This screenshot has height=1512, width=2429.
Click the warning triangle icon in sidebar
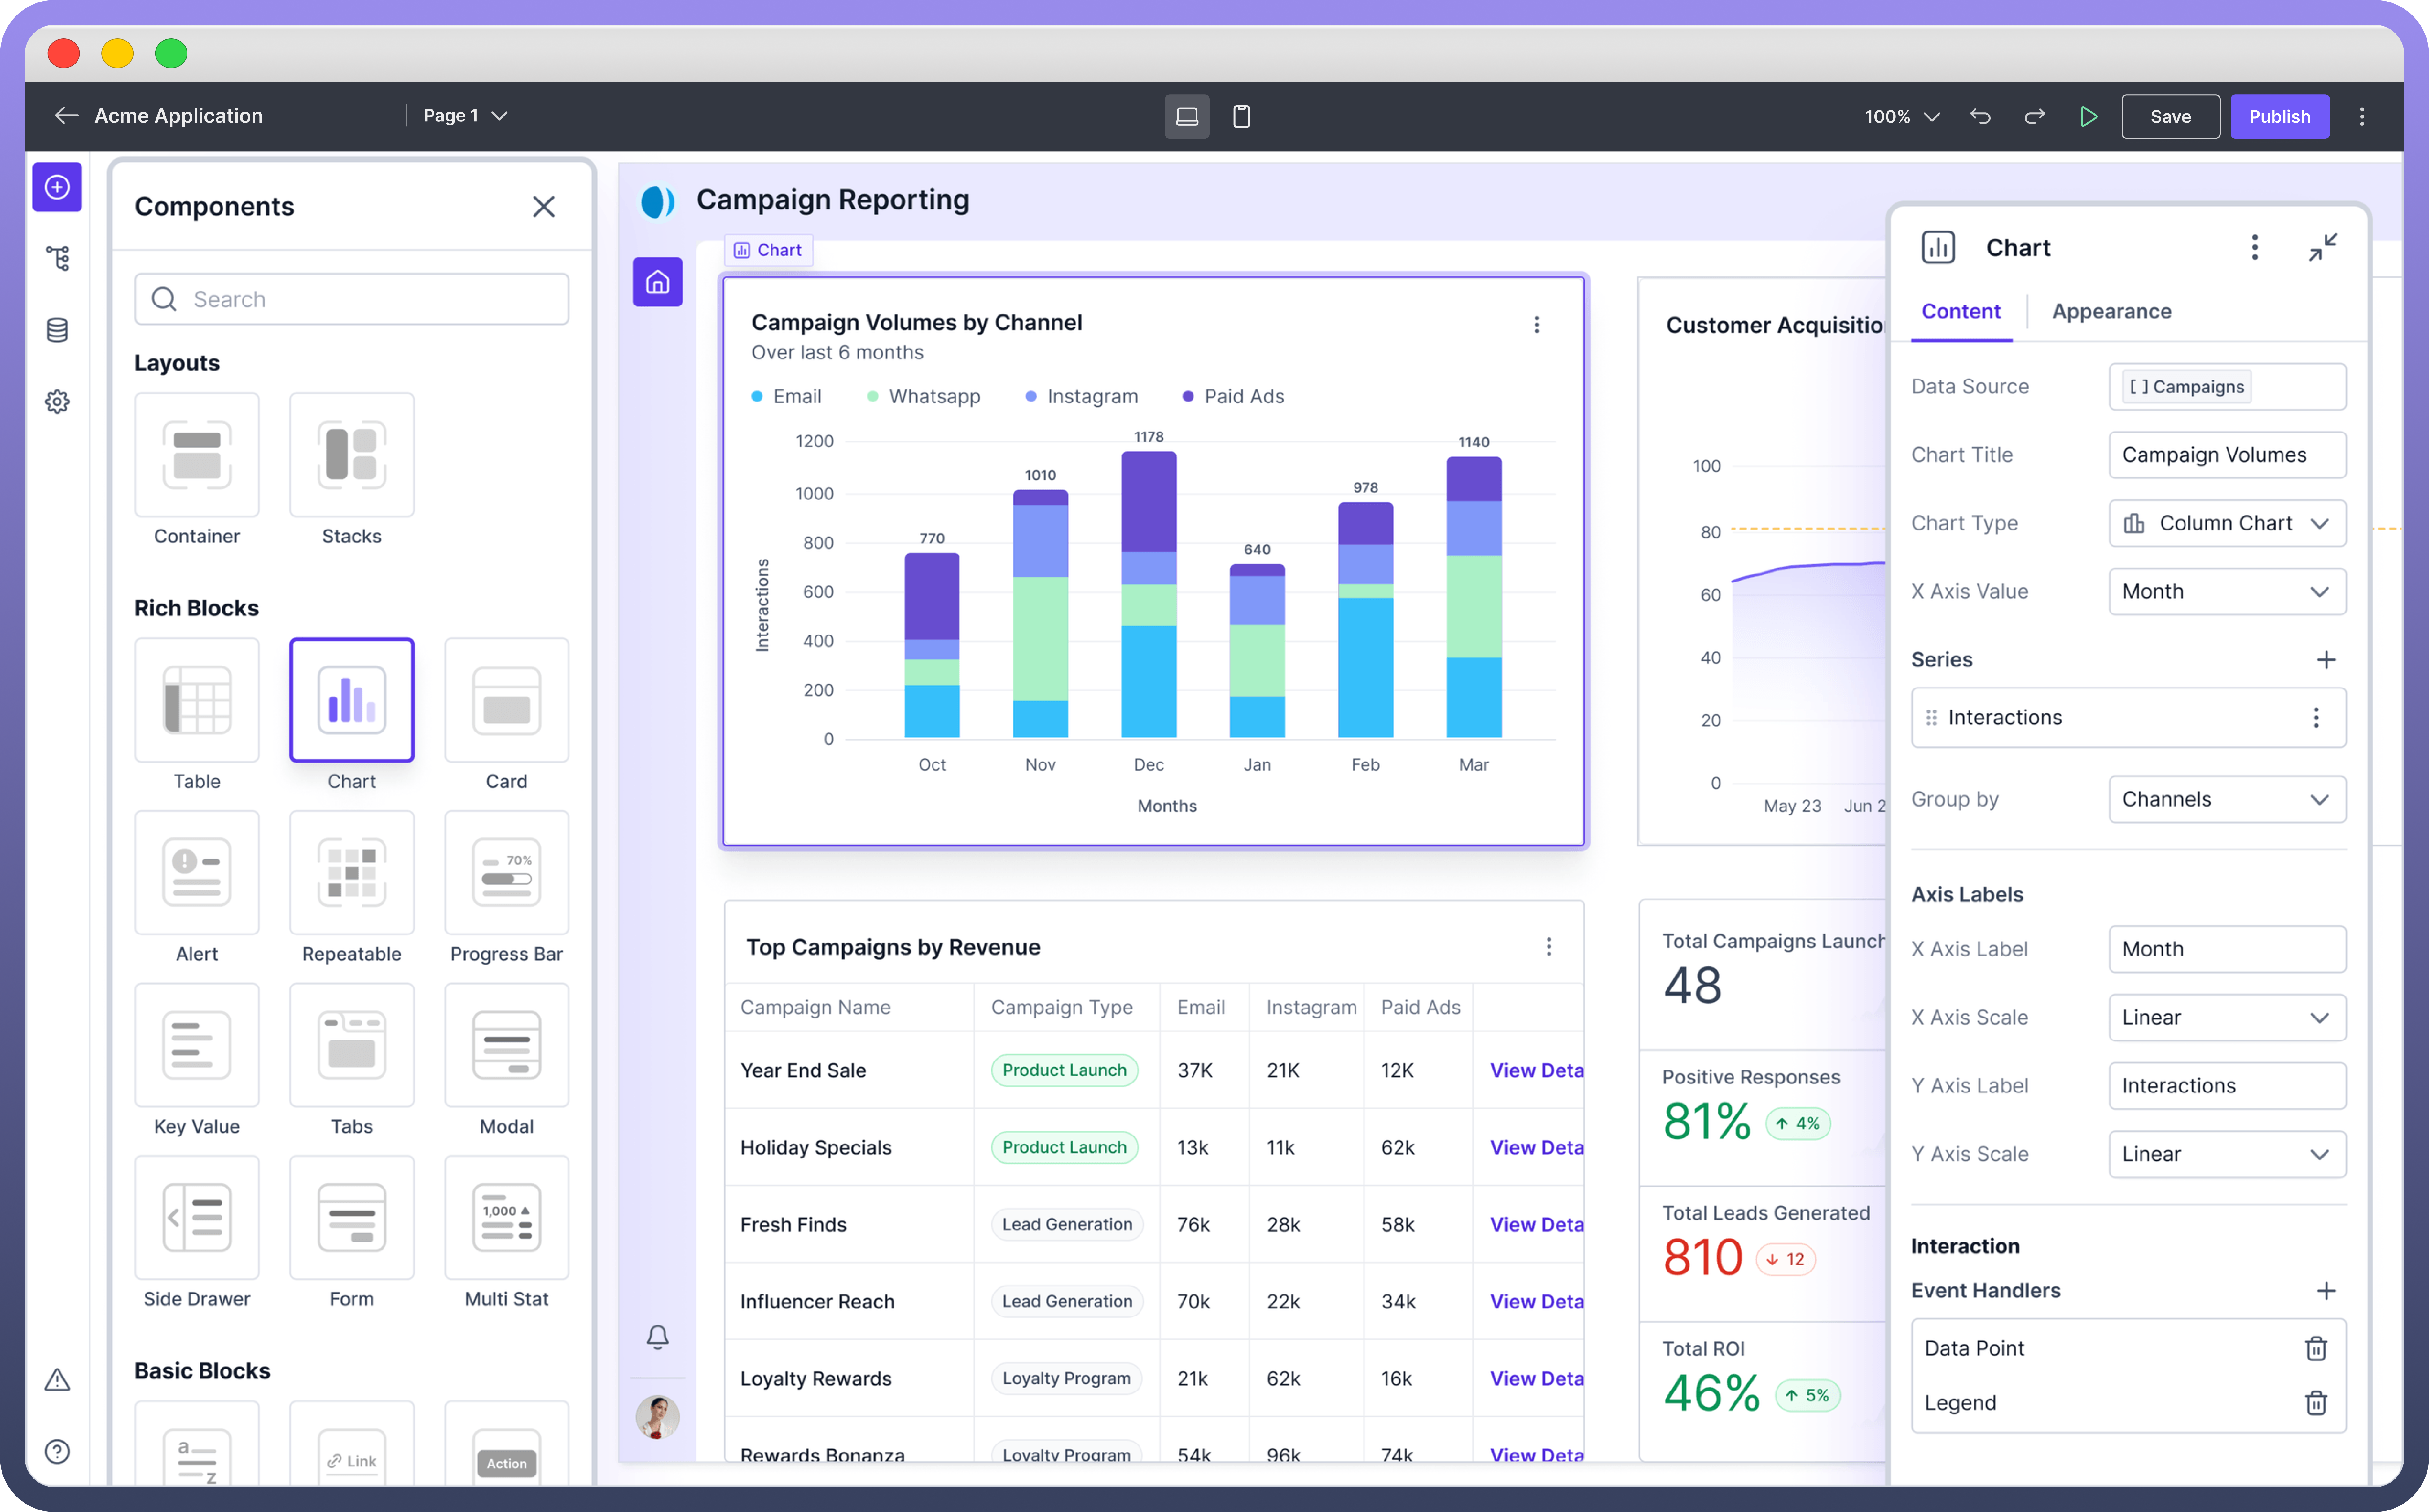pyautogui.click(x=57, y=1380)
